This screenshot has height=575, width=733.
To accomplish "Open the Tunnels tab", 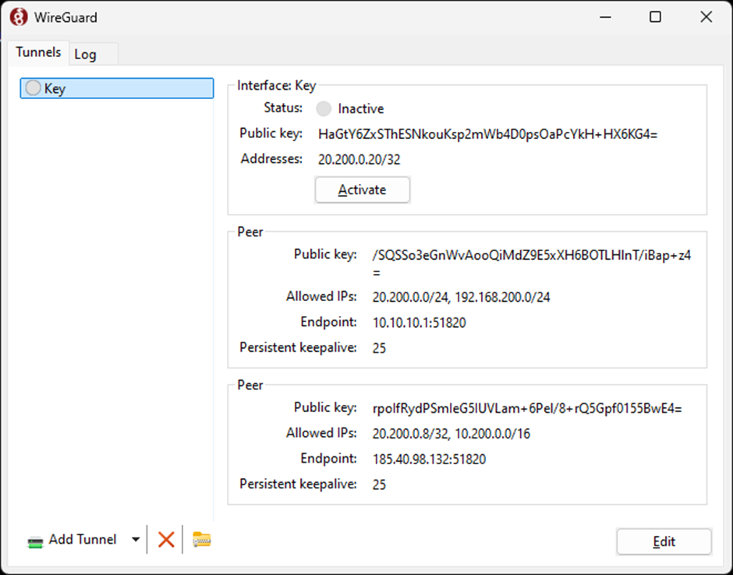I will (x=38, y=52).
